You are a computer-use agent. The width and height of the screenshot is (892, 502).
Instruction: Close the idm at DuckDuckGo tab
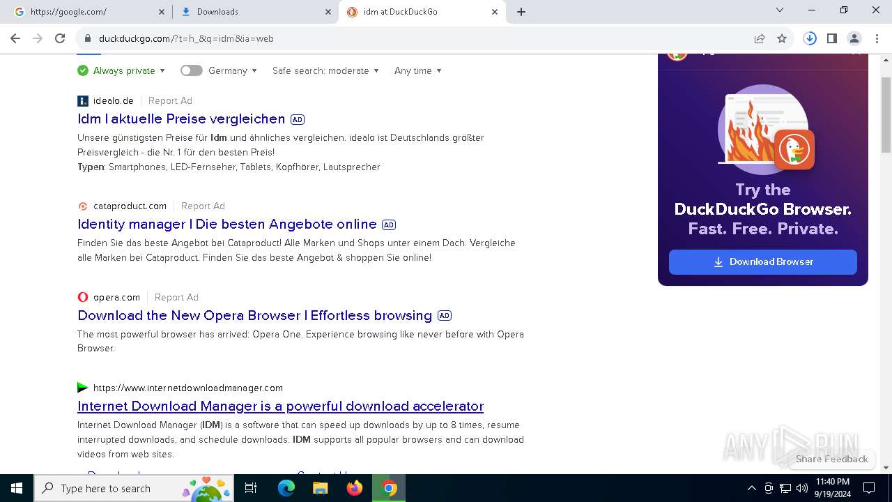[495, 12]
